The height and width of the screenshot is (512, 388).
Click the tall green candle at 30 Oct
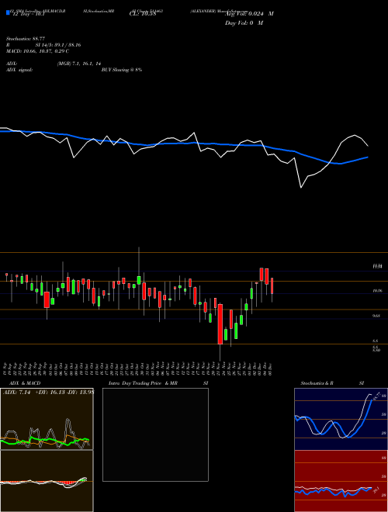tap(139, 280)
